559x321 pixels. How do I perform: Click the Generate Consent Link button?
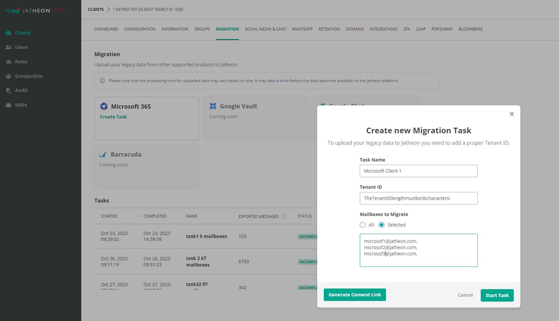point(355,295)
